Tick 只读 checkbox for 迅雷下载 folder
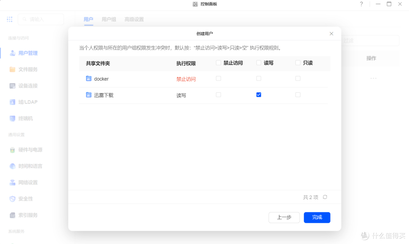This screenshot has height=244, width=409. pyautogui.click(x=298, y=95)
